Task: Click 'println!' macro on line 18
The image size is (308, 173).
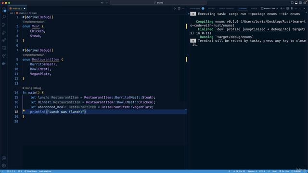Action: tap(38, 112)
